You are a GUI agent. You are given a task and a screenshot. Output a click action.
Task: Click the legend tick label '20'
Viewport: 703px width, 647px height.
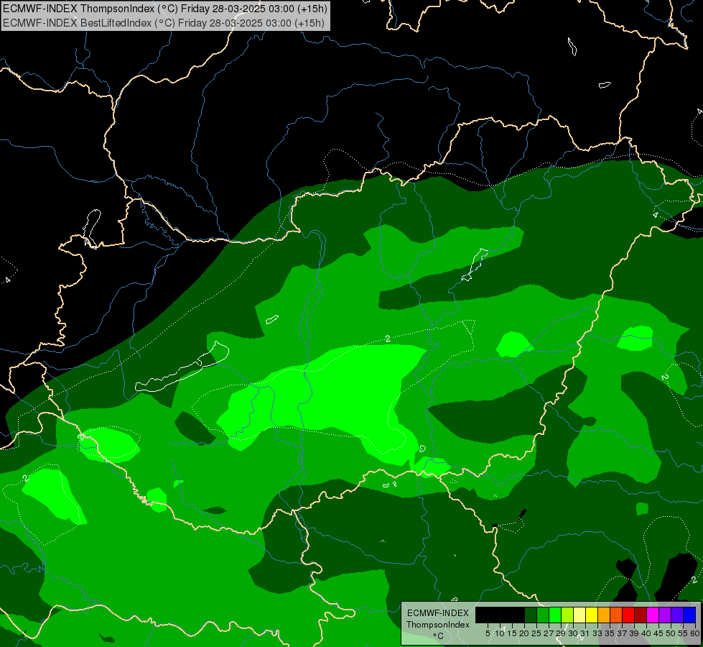(x=524, y=633)
